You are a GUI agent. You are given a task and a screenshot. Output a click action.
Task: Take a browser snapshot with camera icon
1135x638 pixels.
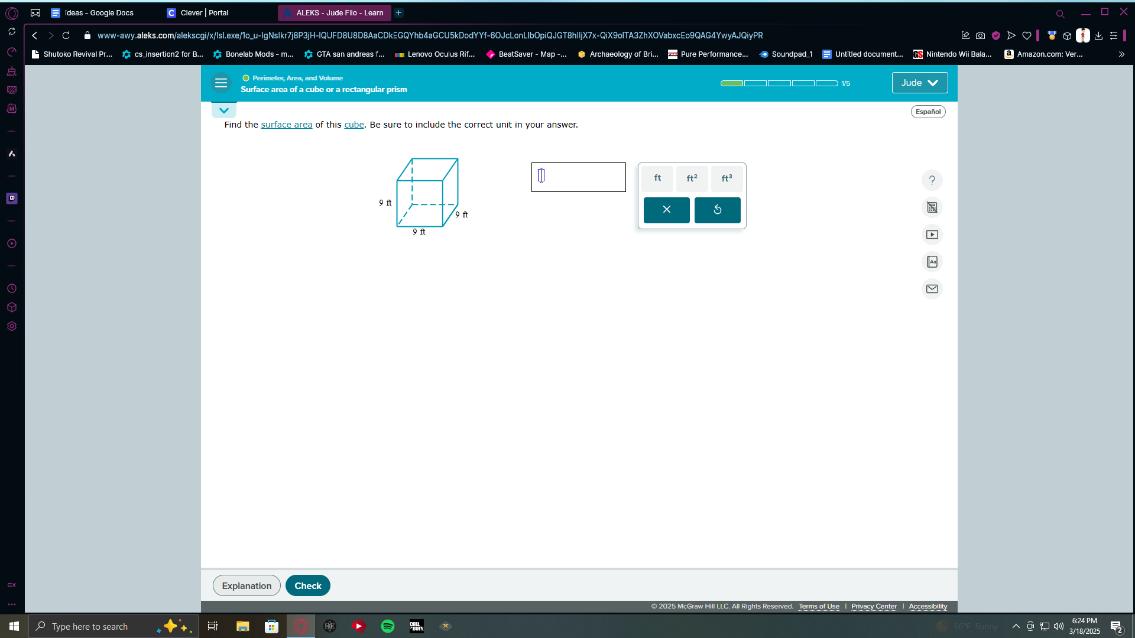[x=980, y=35]
